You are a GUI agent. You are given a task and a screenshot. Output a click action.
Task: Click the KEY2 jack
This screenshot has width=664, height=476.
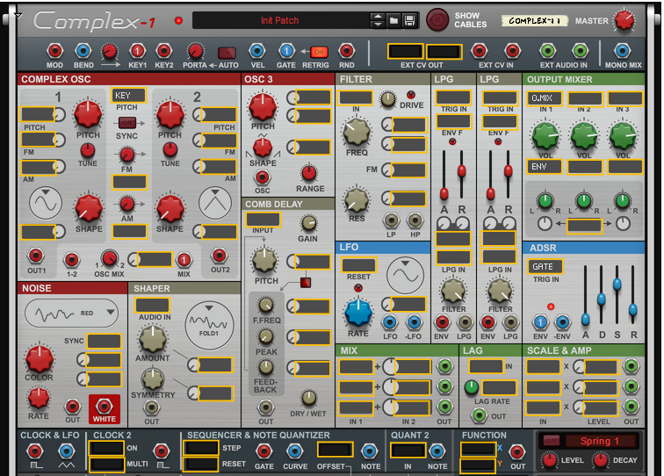pos(164,51)
